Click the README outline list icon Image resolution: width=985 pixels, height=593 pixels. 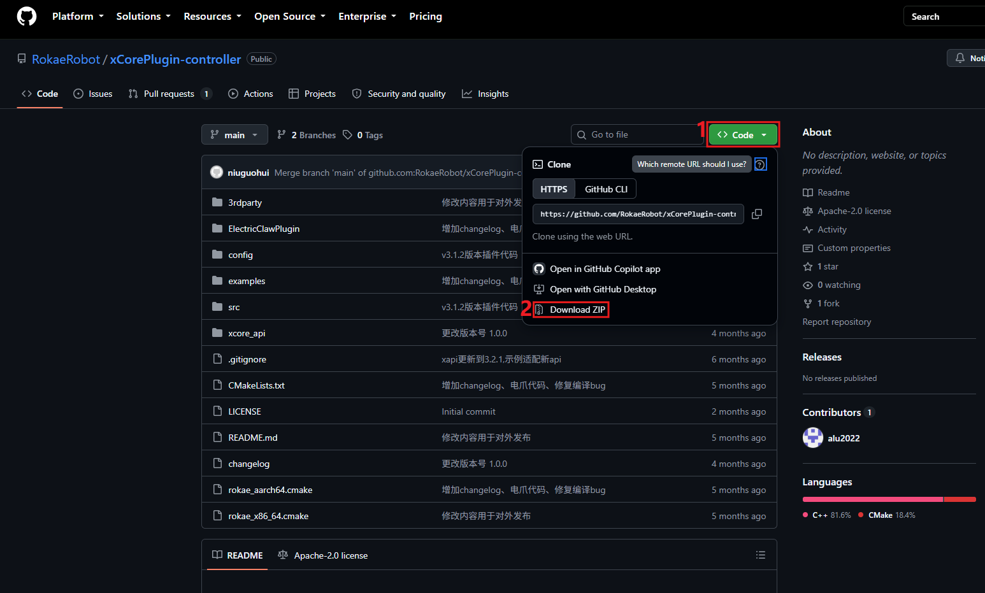760,555
